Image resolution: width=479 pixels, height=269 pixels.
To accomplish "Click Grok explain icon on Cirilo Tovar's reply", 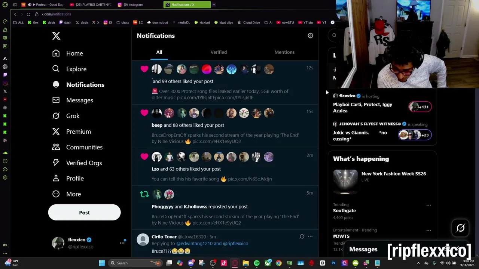I will tap(302, 236).
